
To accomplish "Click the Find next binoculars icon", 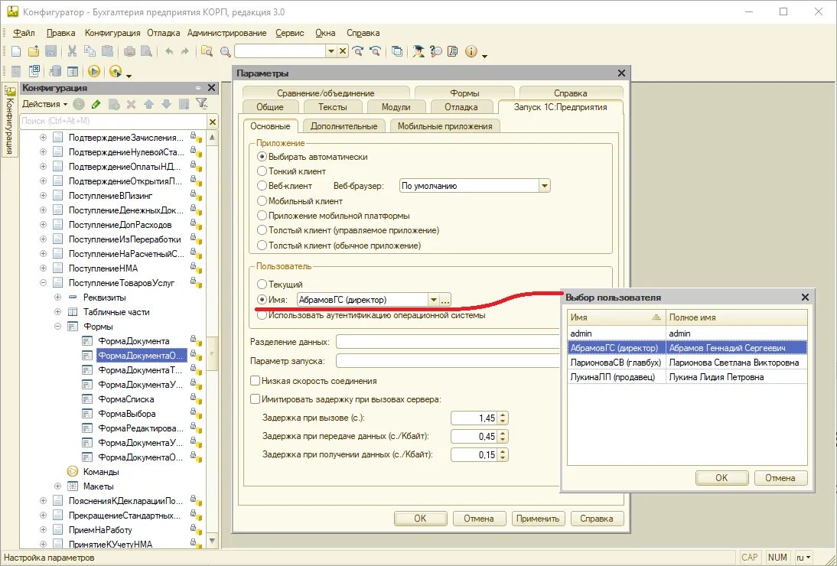I will 358,51.
